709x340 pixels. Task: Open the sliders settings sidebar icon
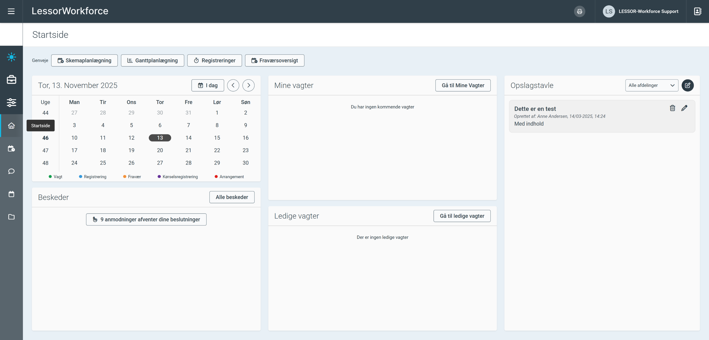coord(11,103)
